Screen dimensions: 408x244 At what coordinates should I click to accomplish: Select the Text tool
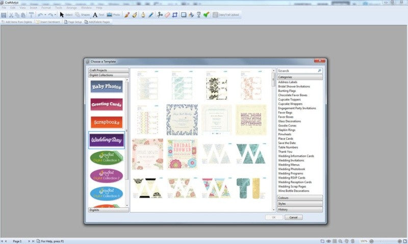(98, 15)
